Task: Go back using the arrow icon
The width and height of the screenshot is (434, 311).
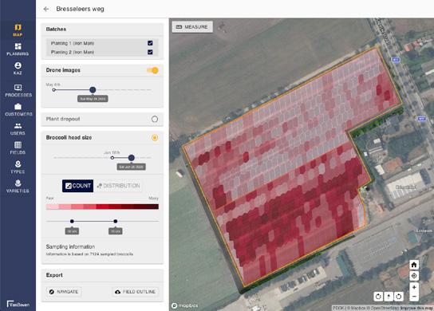Action: pos(46,9)
